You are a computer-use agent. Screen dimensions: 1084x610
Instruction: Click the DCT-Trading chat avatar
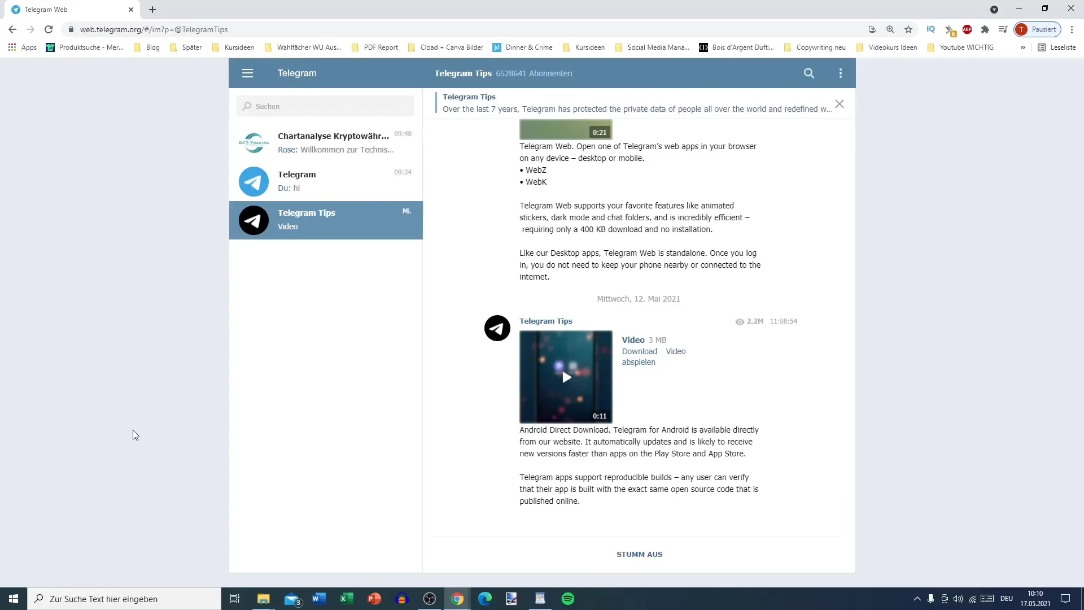253,143
